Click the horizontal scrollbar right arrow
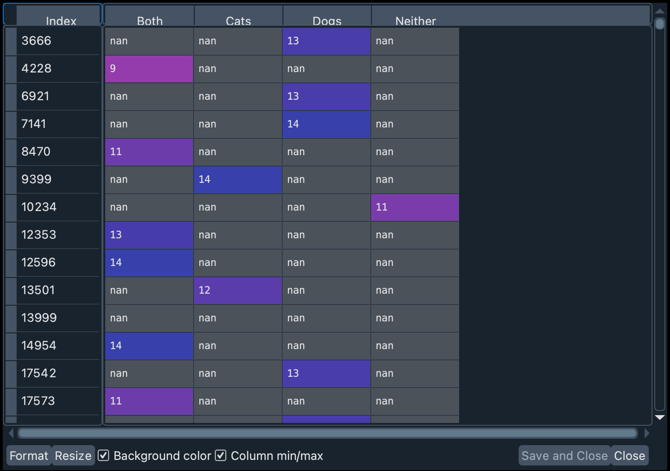The image size is (670, 471). coord(647,433)
